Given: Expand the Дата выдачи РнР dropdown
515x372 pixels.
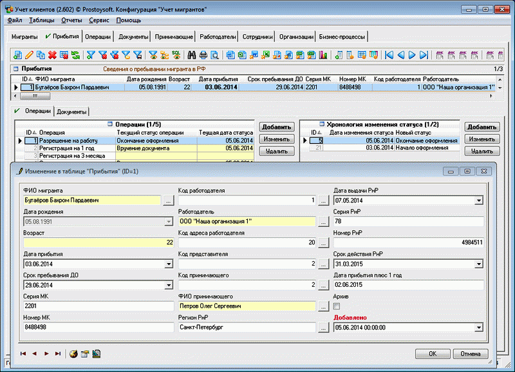Looking at the screenshot, I should click(x=478, y=200).
